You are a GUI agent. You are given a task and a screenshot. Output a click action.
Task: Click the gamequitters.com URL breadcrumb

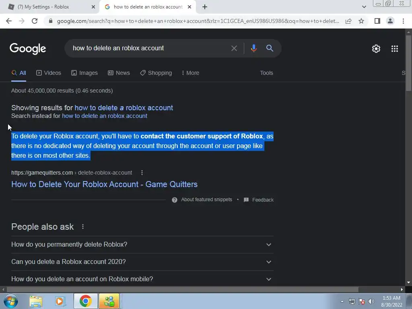pyautogui.click(x=72, y=173)
